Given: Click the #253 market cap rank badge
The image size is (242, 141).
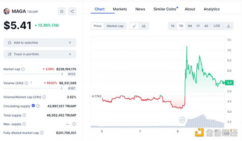Looking at the screenshot, I should pyautogui.click(x=72, y=74).
